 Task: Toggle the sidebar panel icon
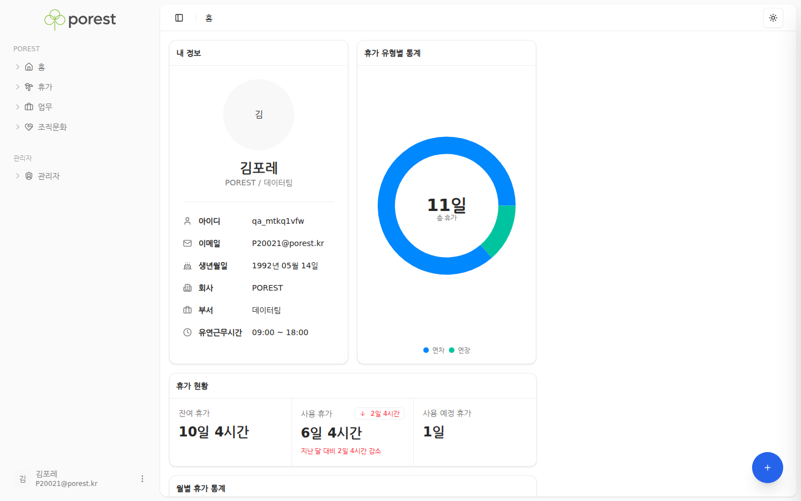(179, 18)
